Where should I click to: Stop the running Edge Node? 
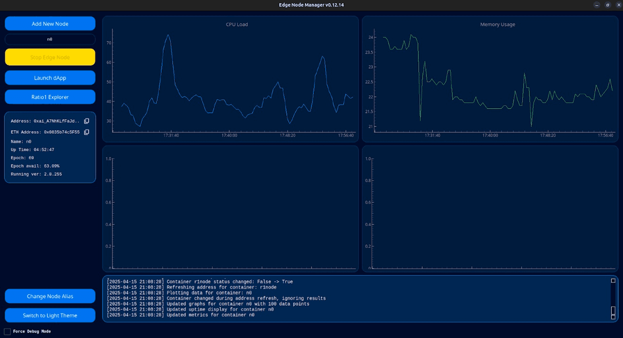click(x=50, y=57)
